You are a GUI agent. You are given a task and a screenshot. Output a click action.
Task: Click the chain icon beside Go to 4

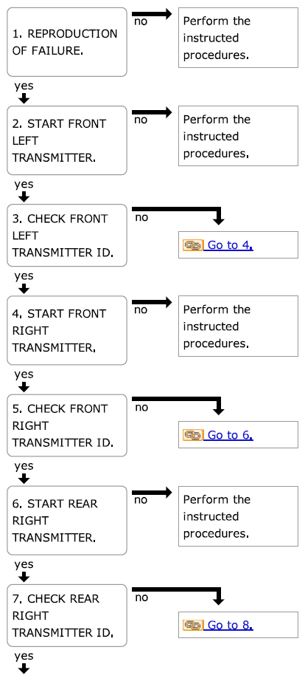[193, 245]
